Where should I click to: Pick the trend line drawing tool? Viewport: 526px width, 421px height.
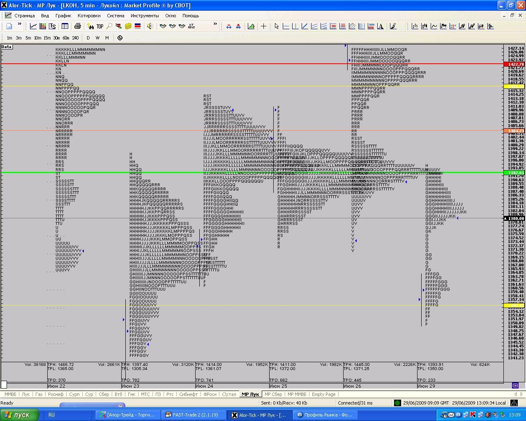click(305, 26)
